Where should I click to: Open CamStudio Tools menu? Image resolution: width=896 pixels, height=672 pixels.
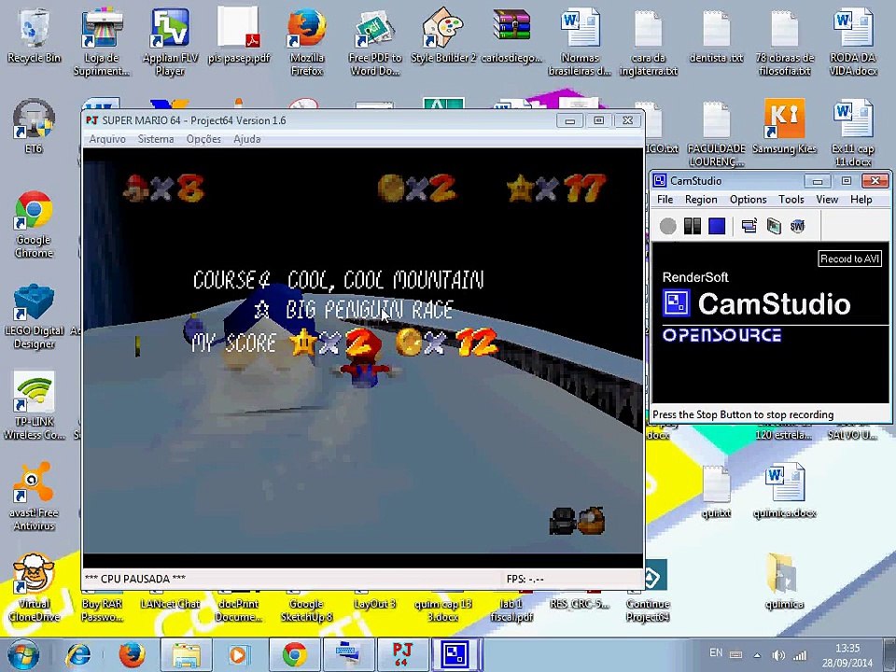pos(791,200)
